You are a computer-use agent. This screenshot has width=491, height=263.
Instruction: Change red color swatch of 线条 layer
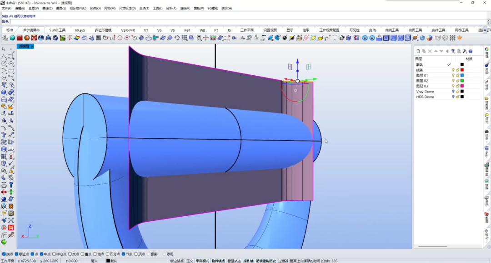tap(462, 70)
